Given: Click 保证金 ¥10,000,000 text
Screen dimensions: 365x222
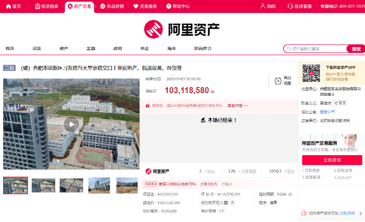Looking at the screenshot, I should 161,194.
